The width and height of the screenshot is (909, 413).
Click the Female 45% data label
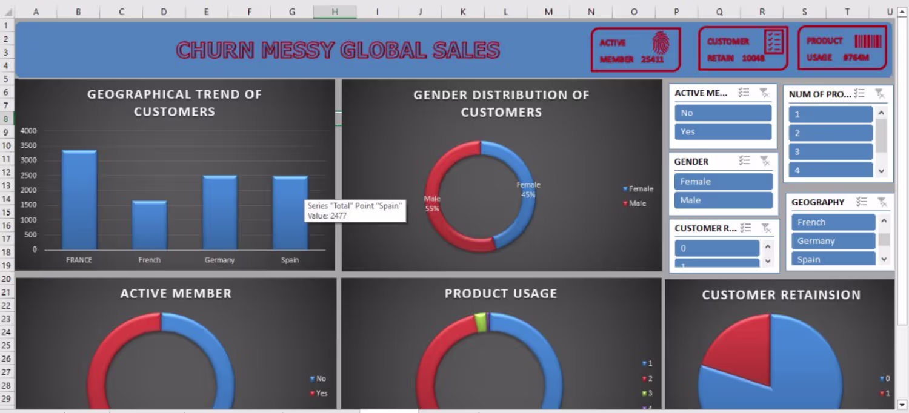[x=528, y=190]
